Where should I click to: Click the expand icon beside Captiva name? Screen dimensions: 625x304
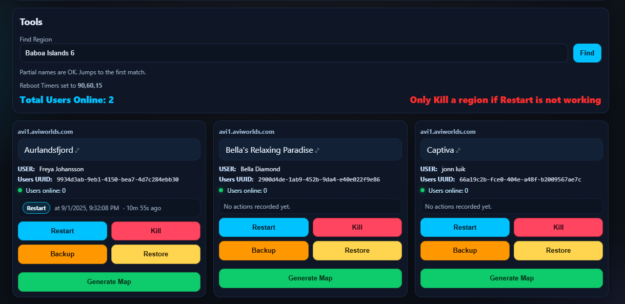[458, 150]
